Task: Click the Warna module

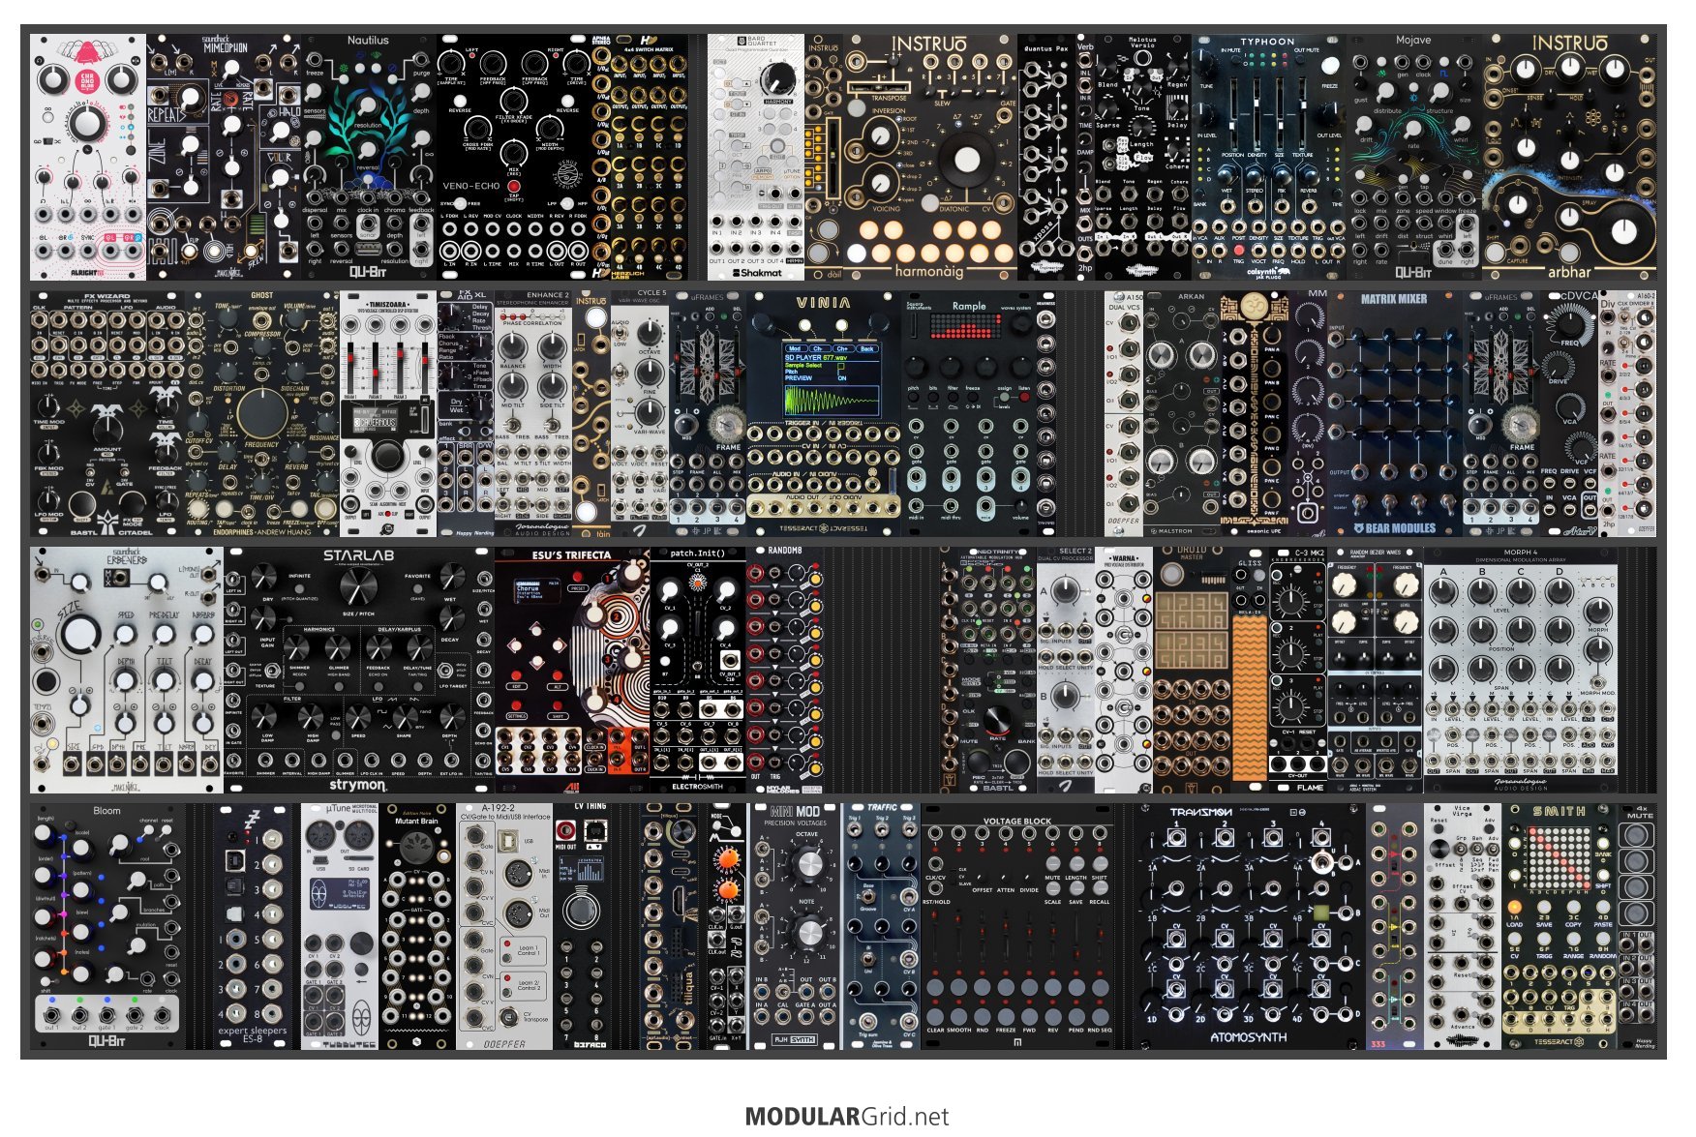Action: pyautogui.click(x=1124, y=670)
